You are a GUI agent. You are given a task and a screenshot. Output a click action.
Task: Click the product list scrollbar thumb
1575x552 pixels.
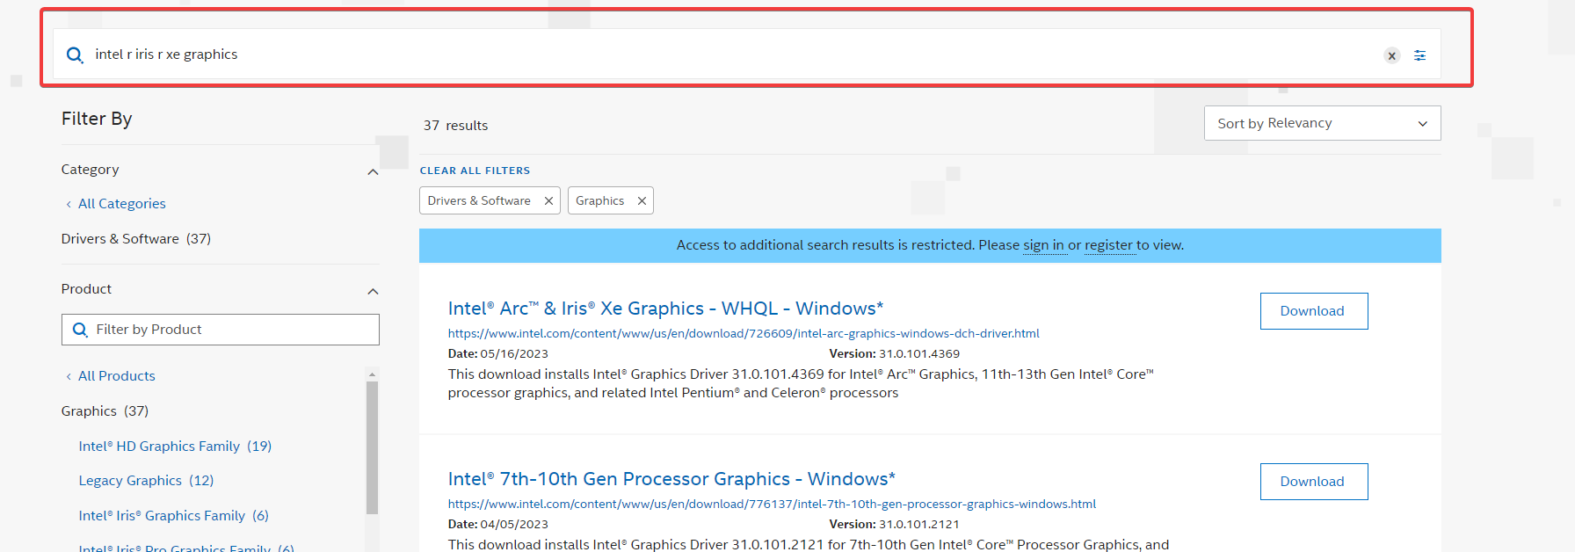[x=372, y=447]
